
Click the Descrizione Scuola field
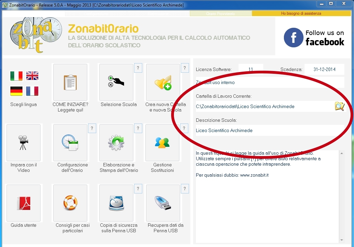pos(270,130)
